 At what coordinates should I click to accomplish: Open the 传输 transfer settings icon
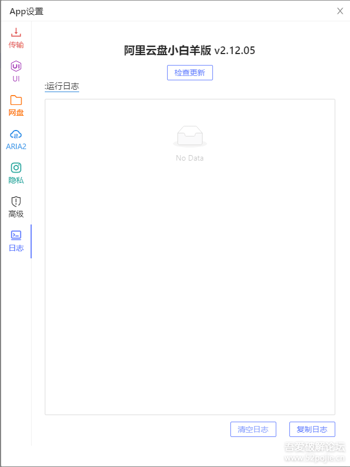pos(16,32)
